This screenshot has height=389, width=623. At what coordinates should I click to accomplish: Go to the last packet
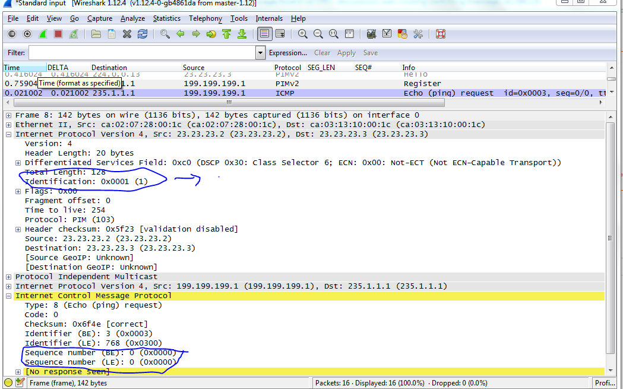coord(242,34)
